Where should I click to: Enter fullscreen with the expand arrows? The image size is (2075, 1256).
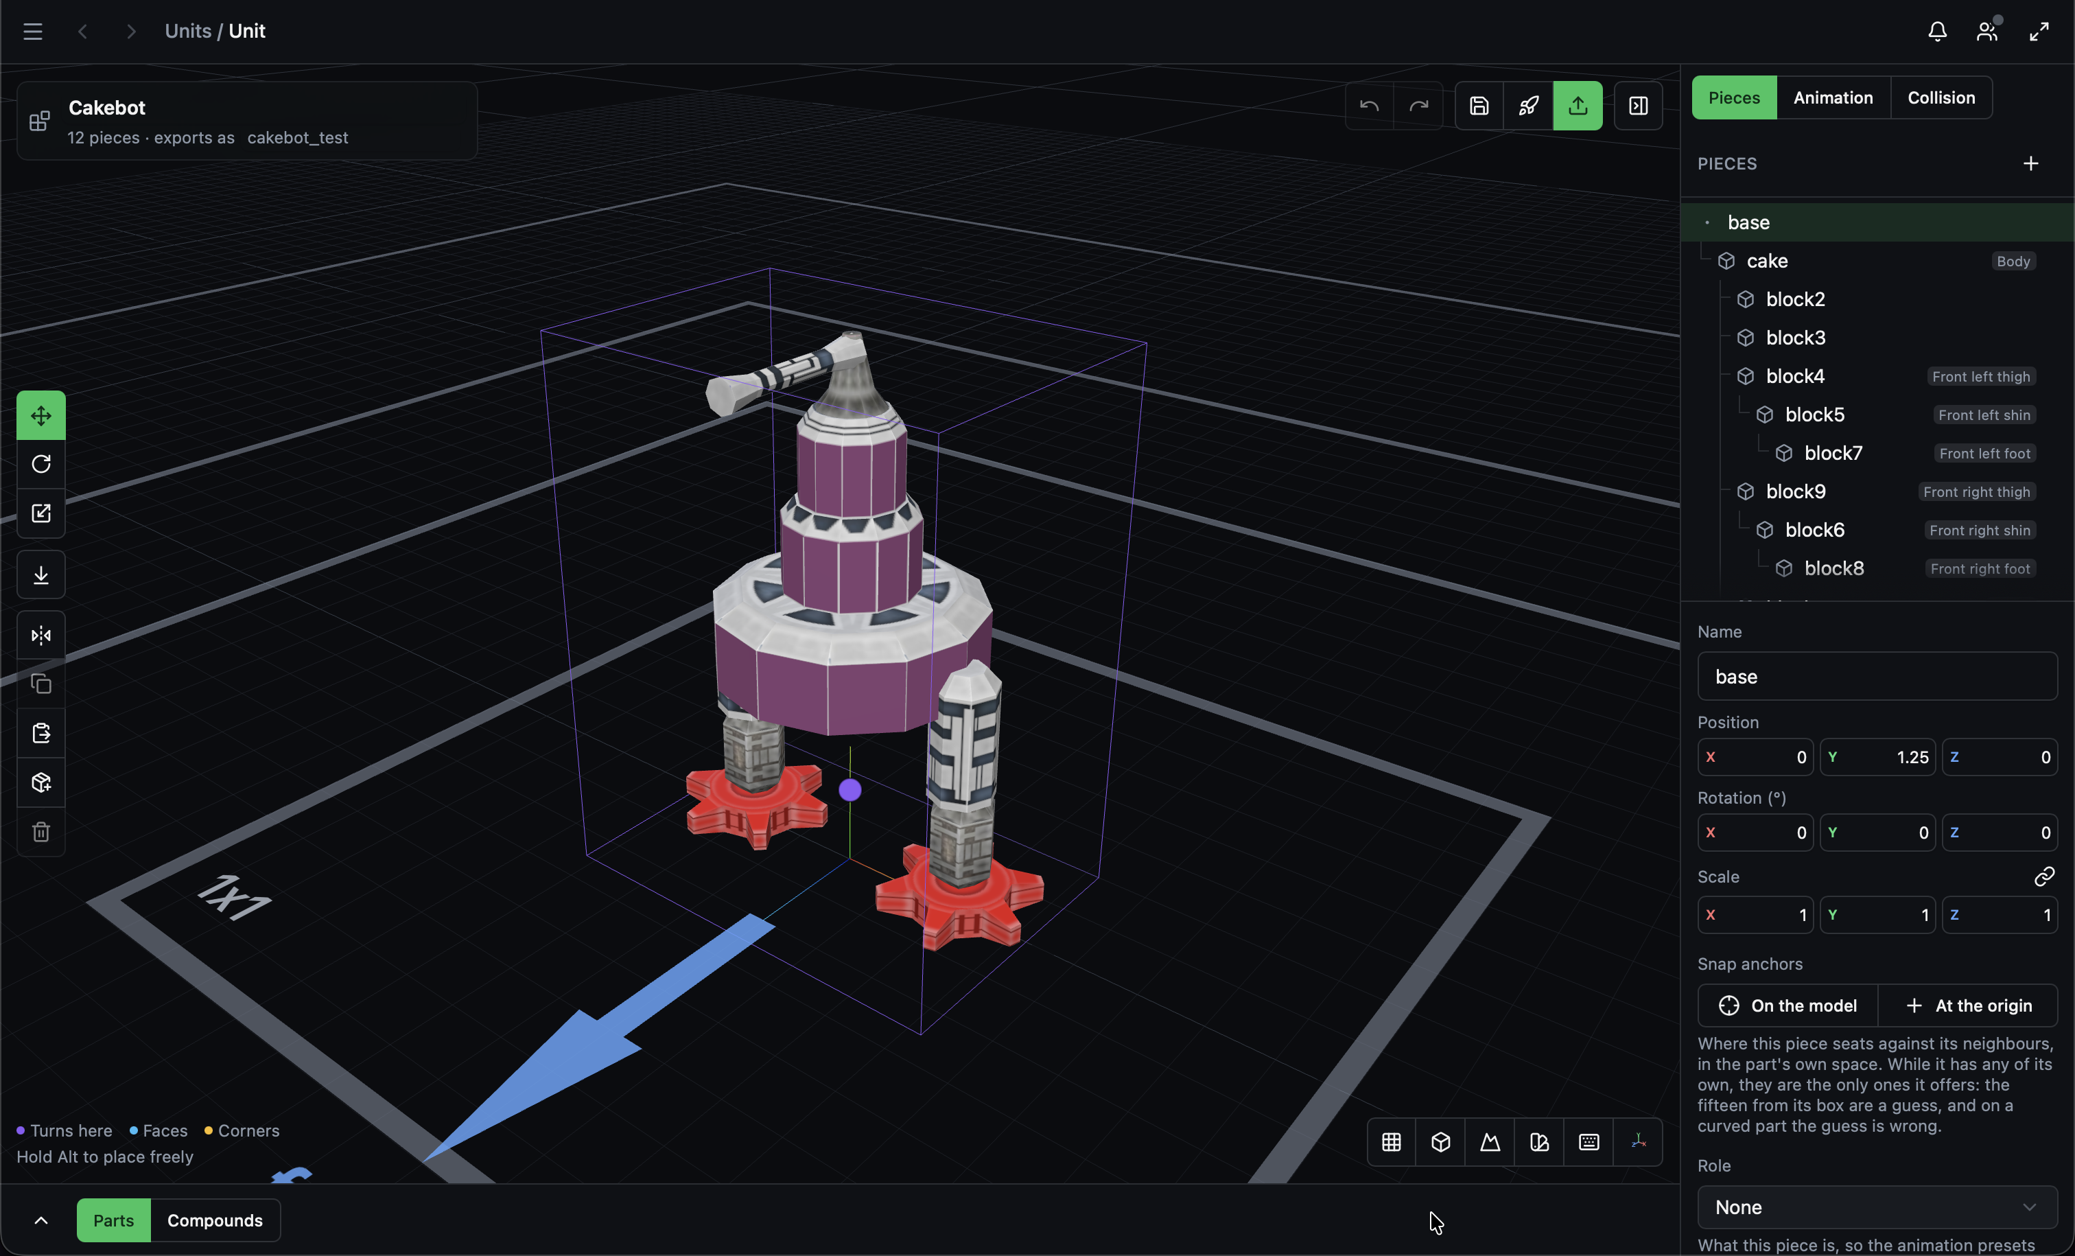(x=2039, y=31)
